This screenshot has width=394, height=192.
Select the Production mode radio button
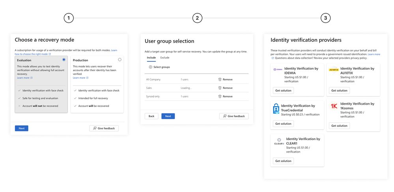120,60
